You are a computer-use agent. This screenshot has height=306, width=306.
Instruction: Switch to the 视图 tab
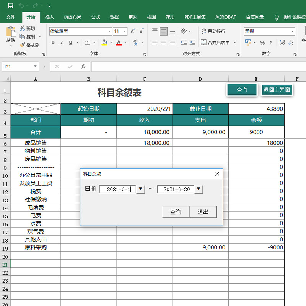click(151, 17)
